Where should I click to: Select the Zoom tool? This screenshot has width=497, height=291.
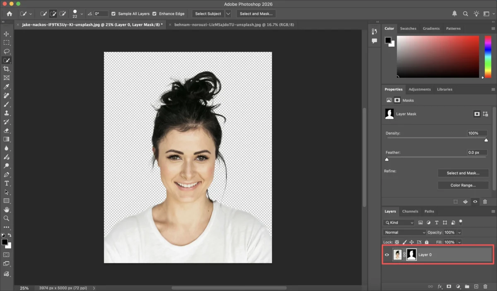click(6, 218)
